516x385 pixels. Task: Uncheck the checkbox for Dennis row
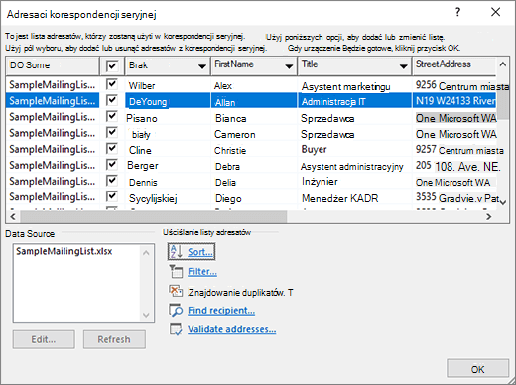112,181
